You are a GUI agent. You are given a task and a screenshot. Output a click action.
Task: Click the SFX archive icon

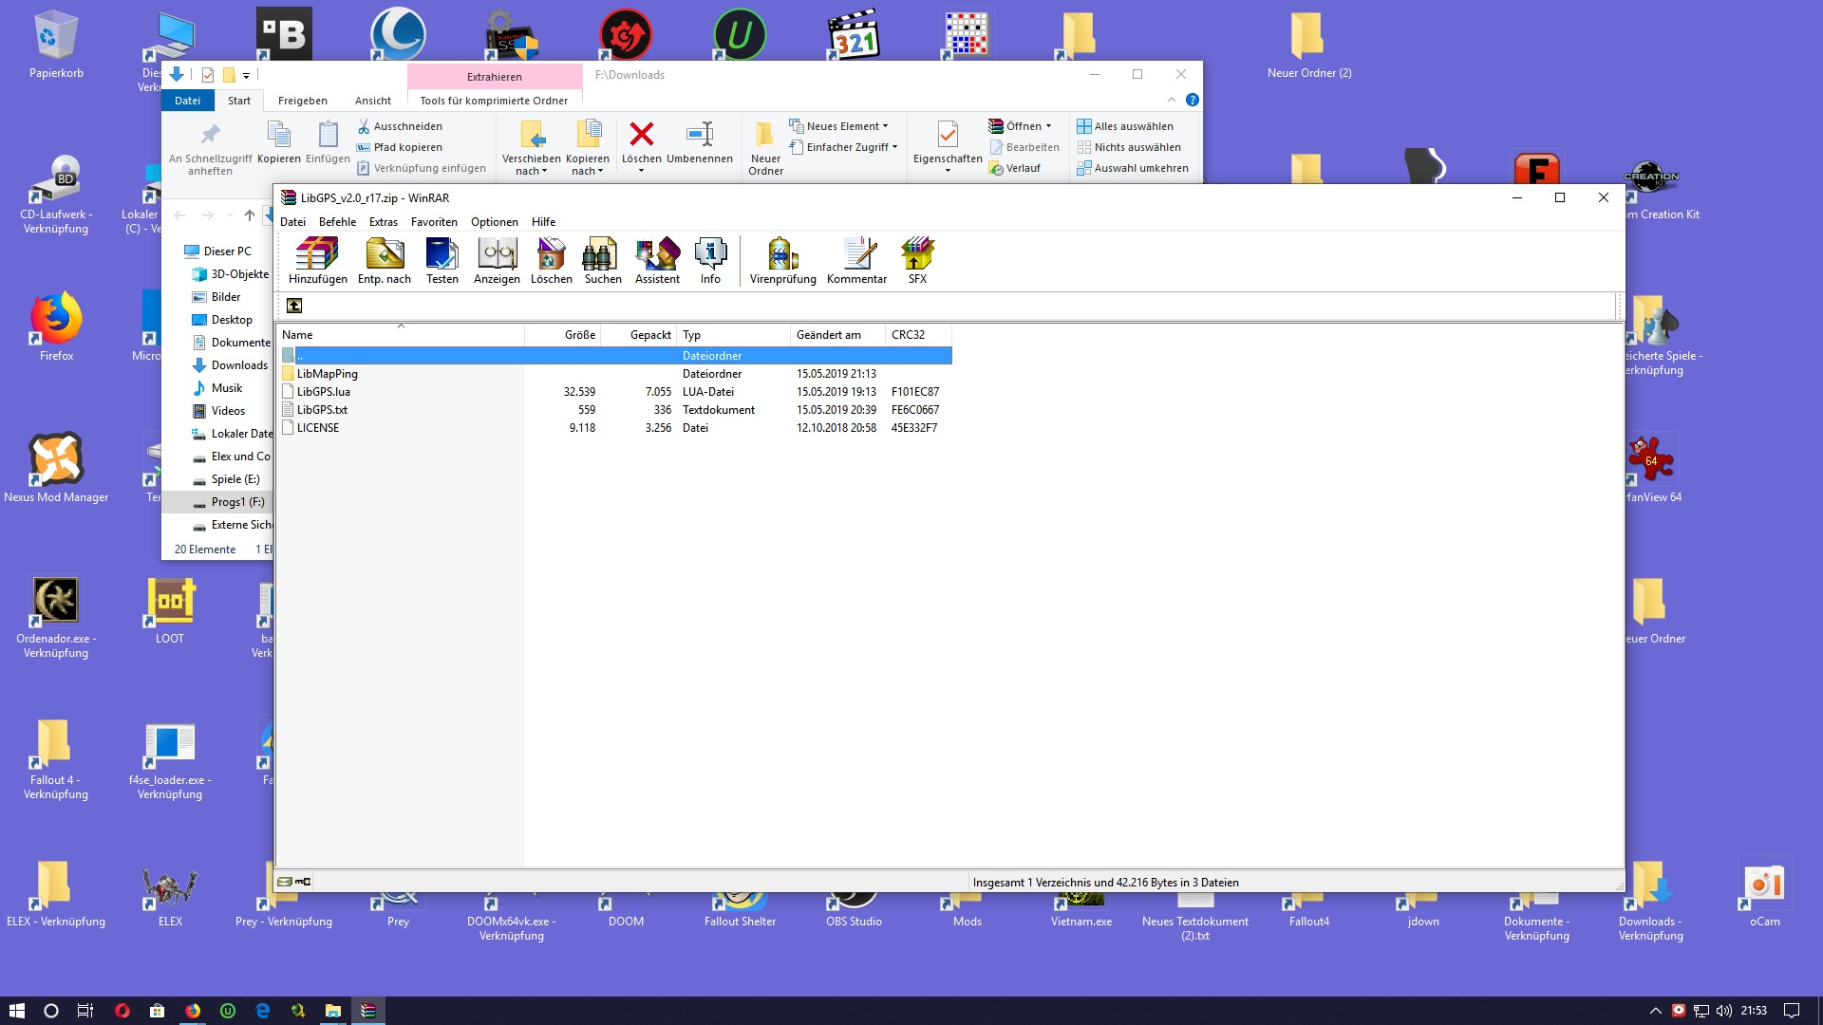pyautogui.click(x=917, y=260)
